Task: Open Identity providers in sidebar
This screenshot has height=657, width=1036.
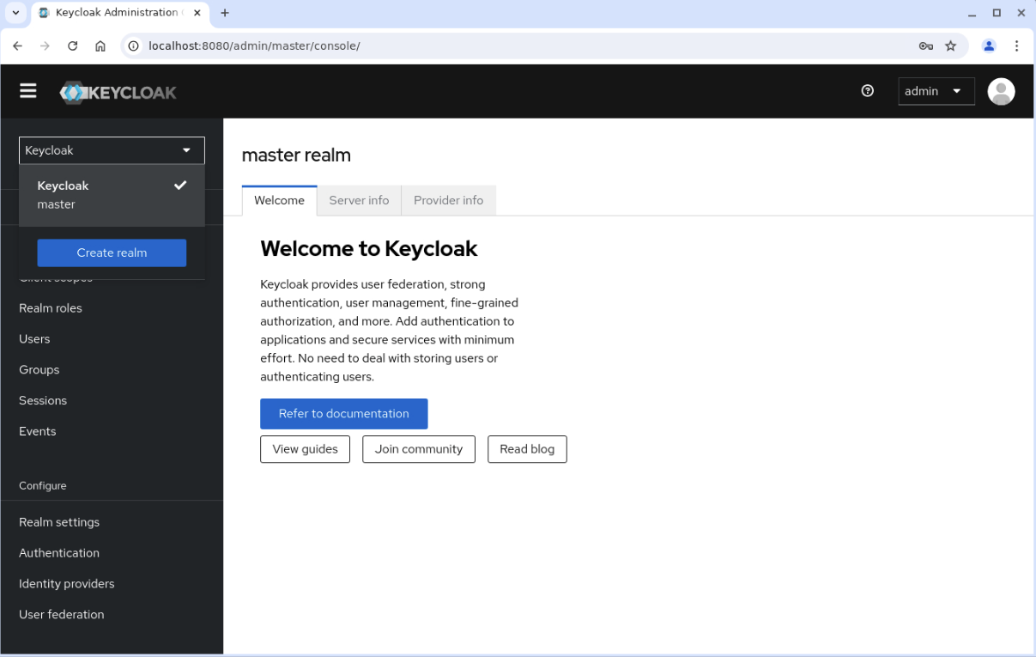Action: (67, 584)
